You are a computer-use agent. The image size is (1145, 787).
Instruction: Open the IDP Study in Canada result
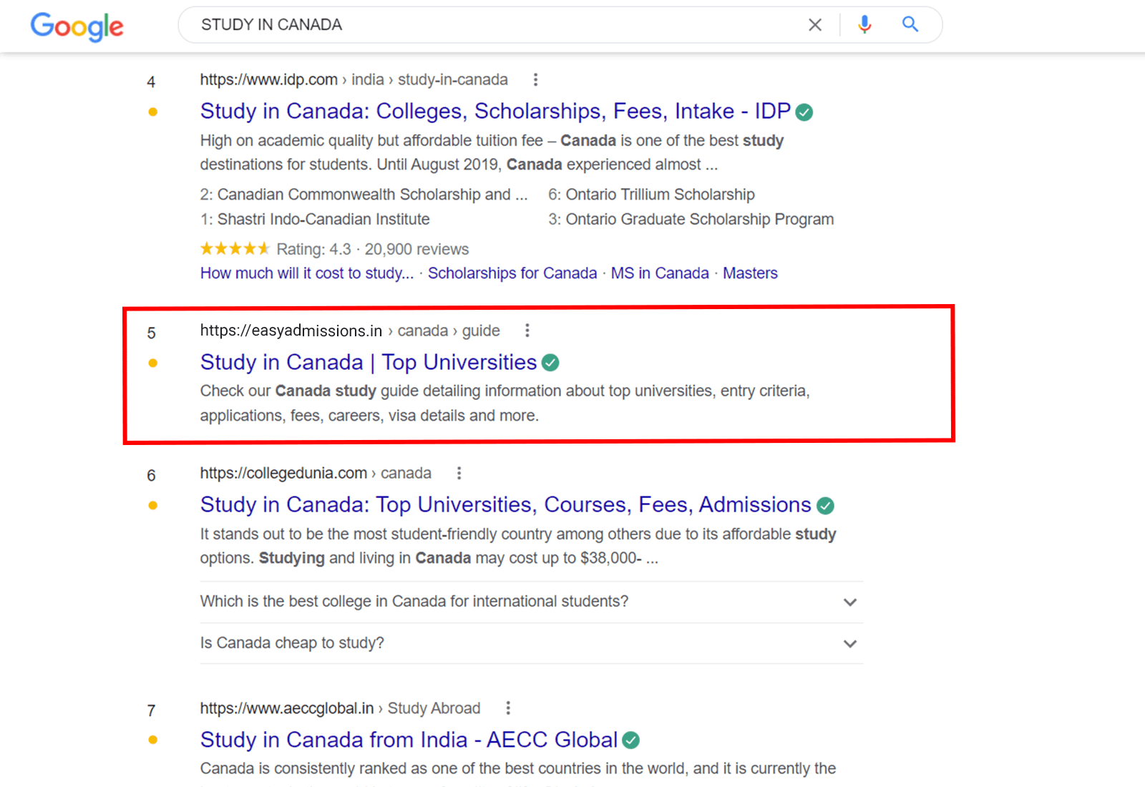point(494,112)
